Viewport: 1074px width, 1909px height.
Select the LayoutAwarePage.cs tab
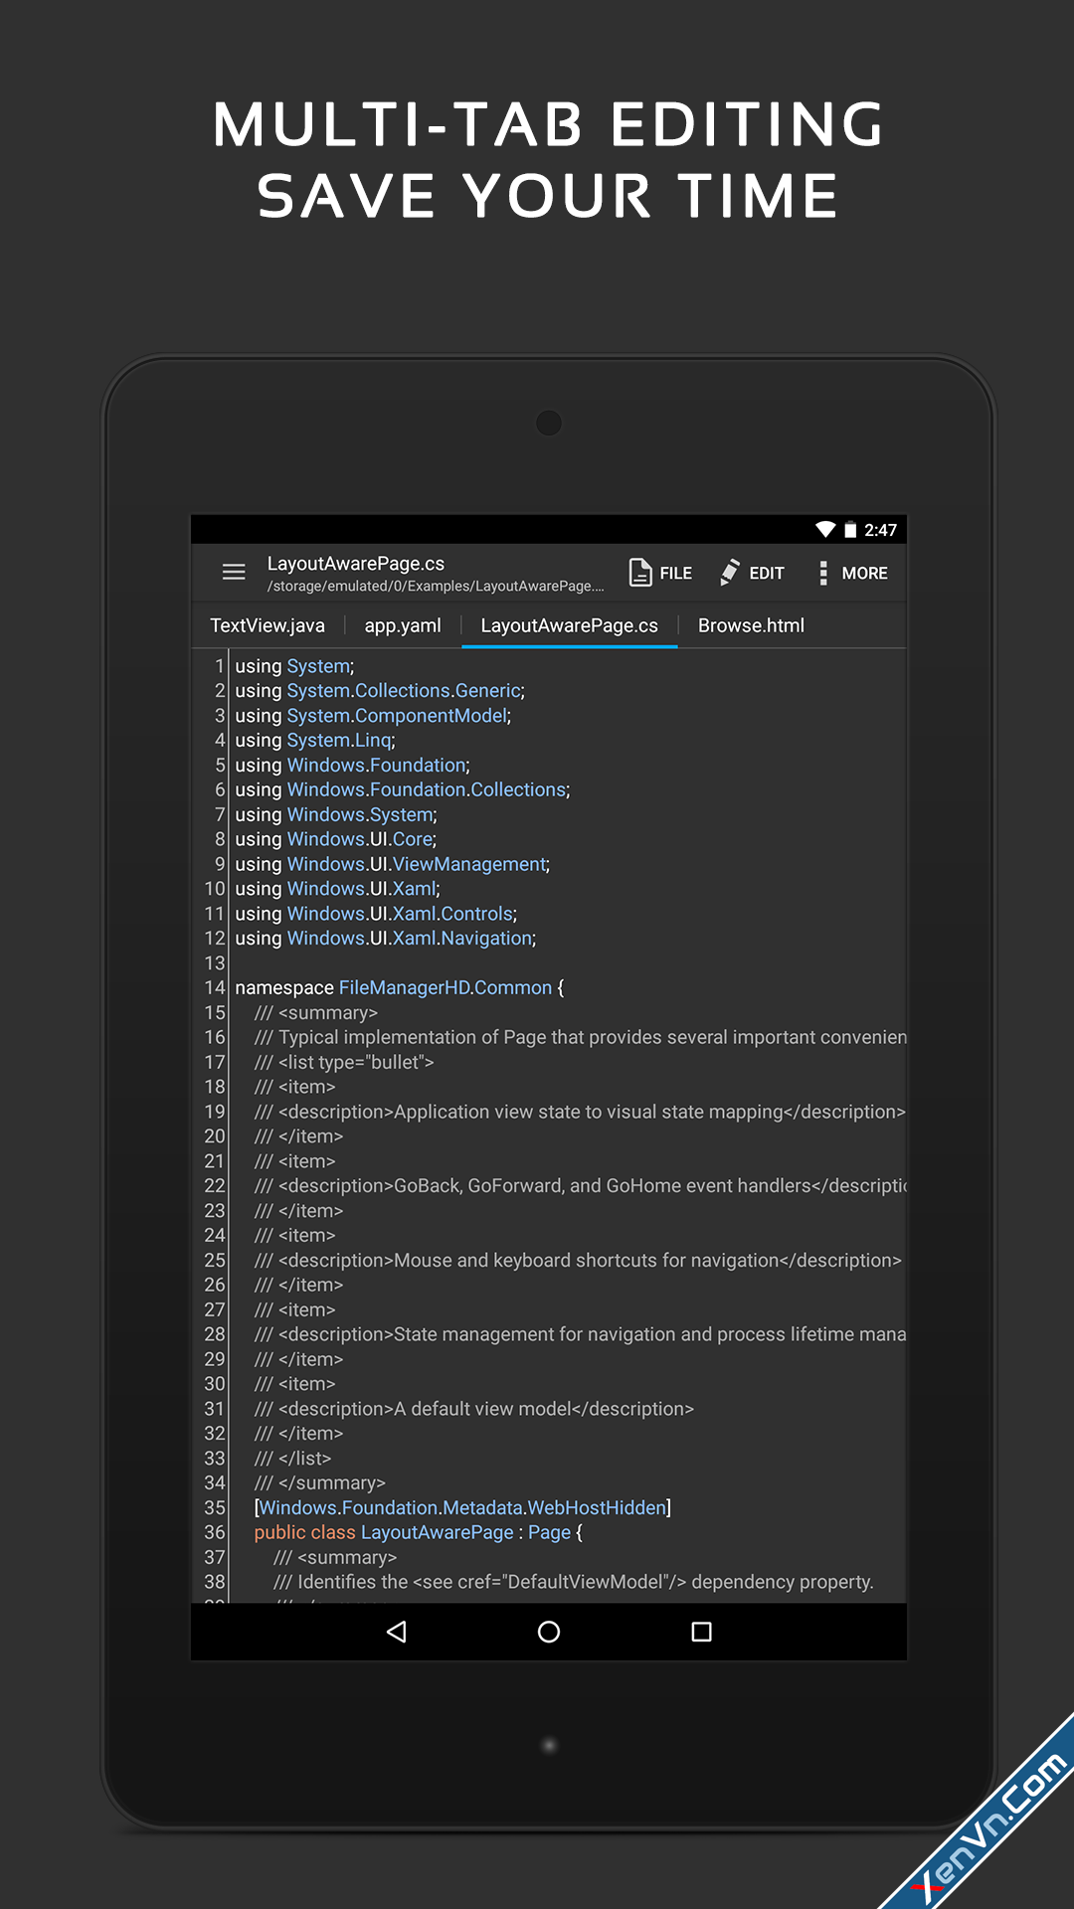coord(570,625)
